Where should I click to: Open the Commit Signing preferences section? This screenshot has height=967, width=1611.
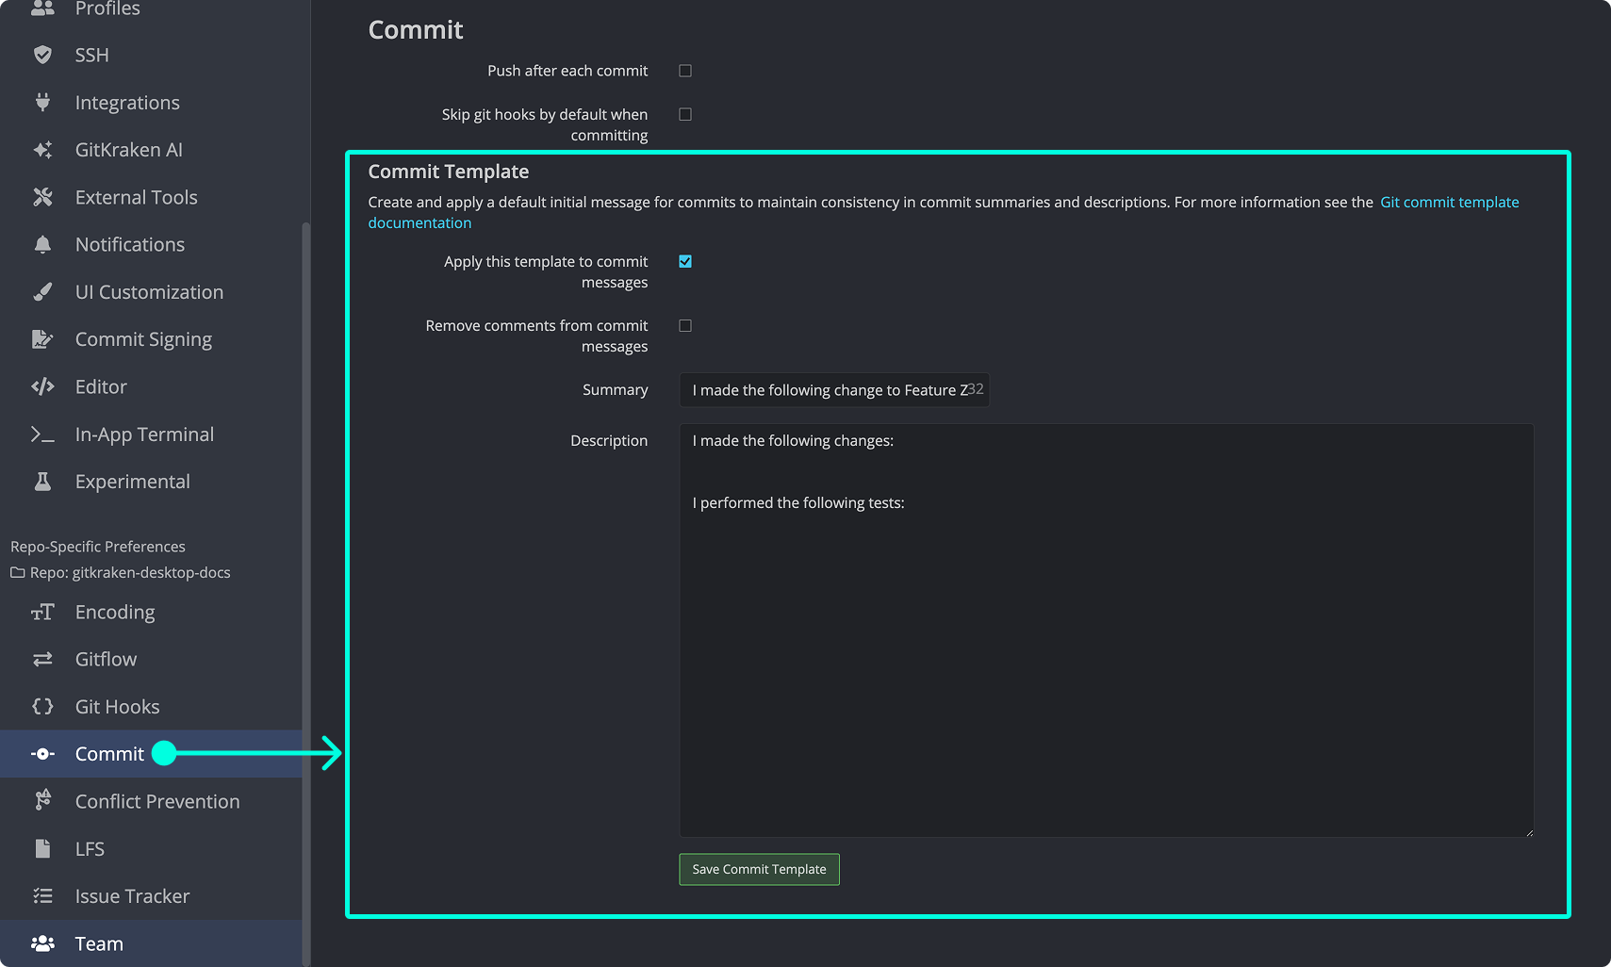click(x=143, y=339)
